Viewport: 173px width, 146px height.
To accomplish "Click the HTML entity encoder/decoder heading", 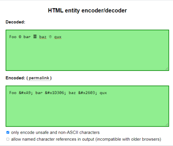I will (87, 10).
